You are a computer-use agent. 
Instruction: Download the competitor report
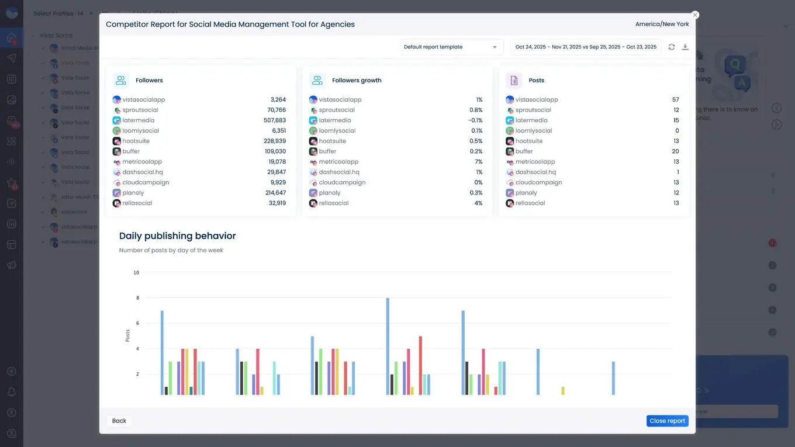pos(685,47)
